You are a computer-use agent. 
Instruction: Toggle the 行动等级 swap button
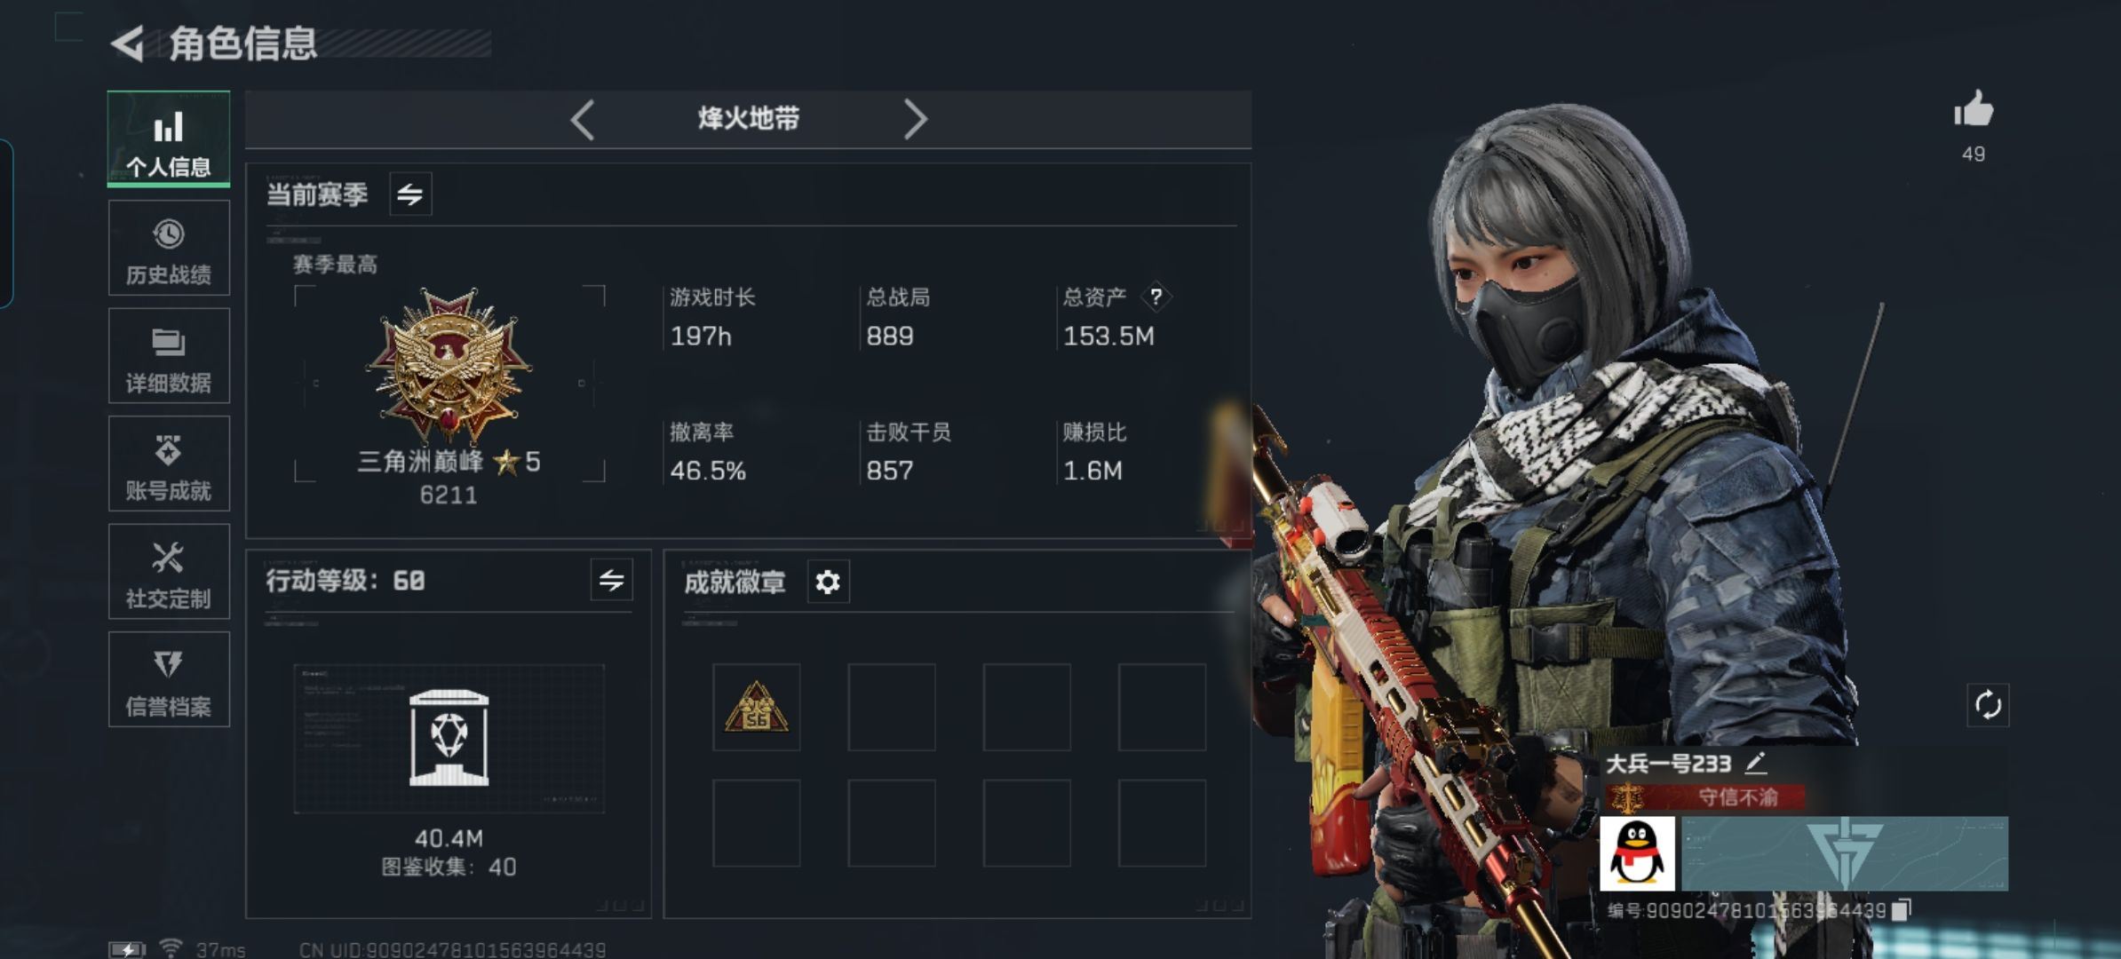point(611,581)
